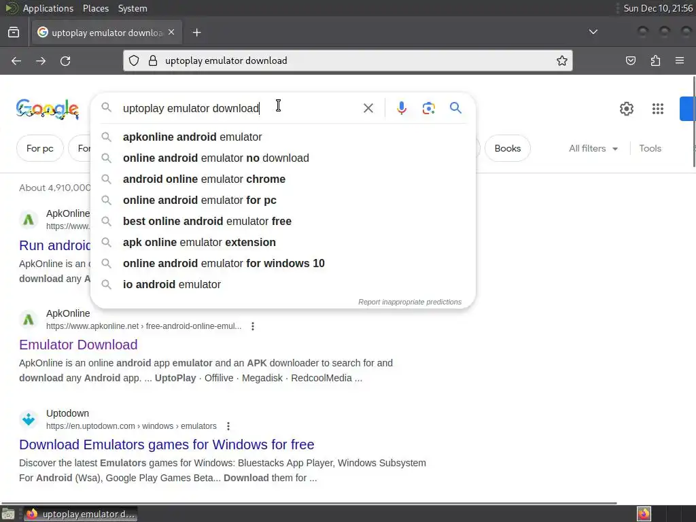Open the Emulator Download result link

pyautogui.click(x=78, y=345)
